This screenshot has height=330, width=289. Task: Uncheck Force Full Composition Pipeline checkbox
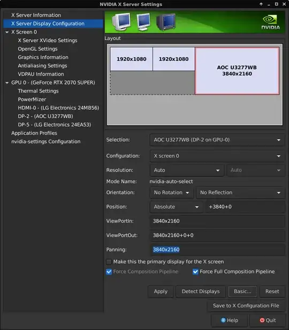(x=195, y=272)
